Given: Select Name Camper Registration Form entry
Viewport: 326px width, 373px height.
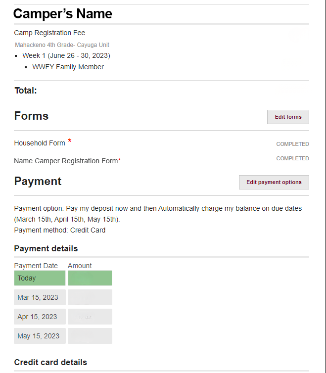Looking at the screenshot, I should [x=66, y=161].
